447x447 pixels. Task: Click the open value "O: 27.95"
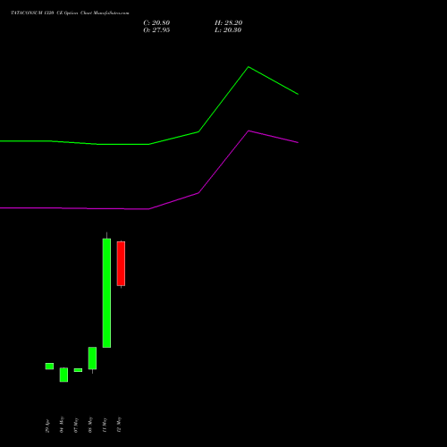coord(156,30)
